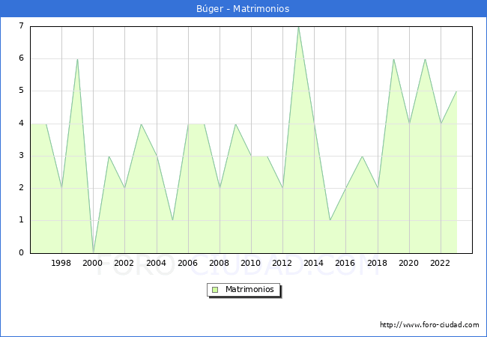Click the 2013 peak at value 7
487x337 pixels.
298,27
